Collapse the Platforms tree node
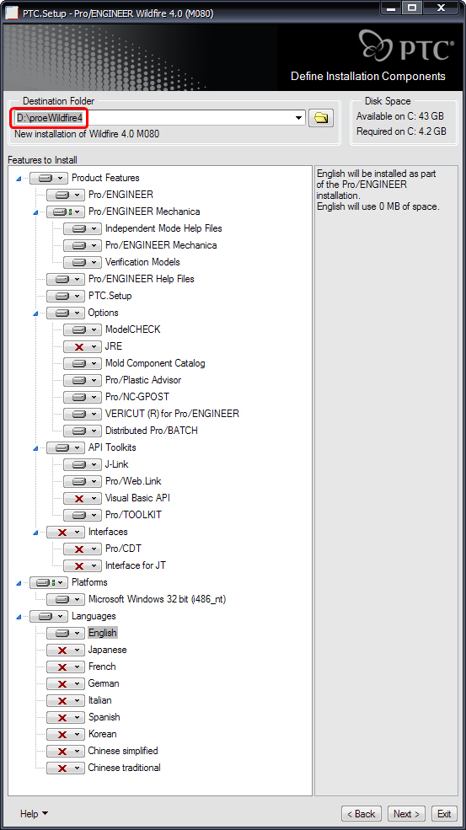This screenshot has height=830, width=466. (x=19, y=583)
